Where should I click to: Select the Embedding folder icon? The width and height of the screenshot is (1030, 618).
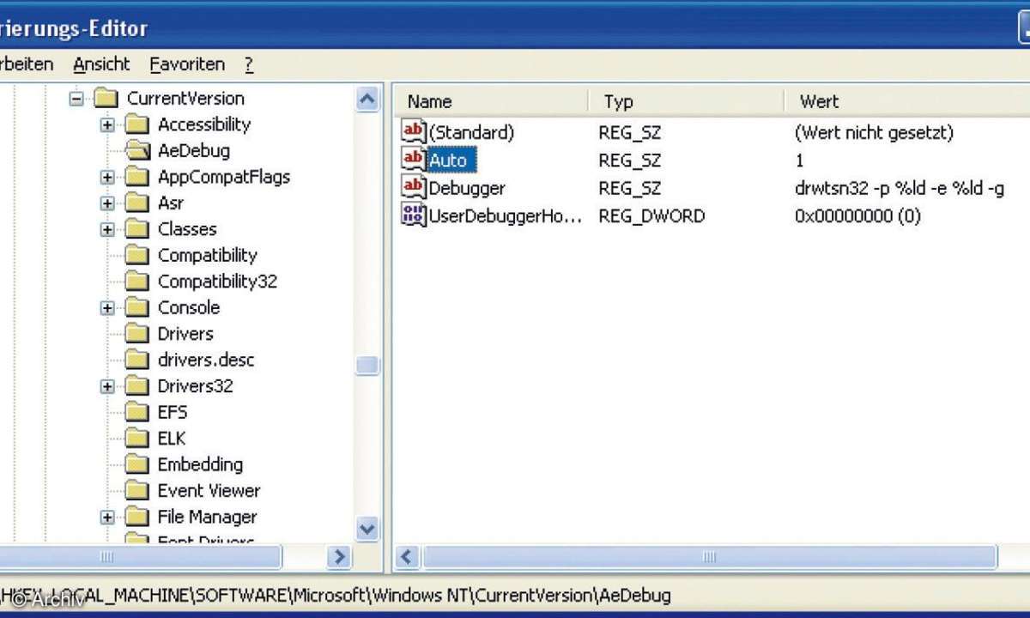[137, 463]
